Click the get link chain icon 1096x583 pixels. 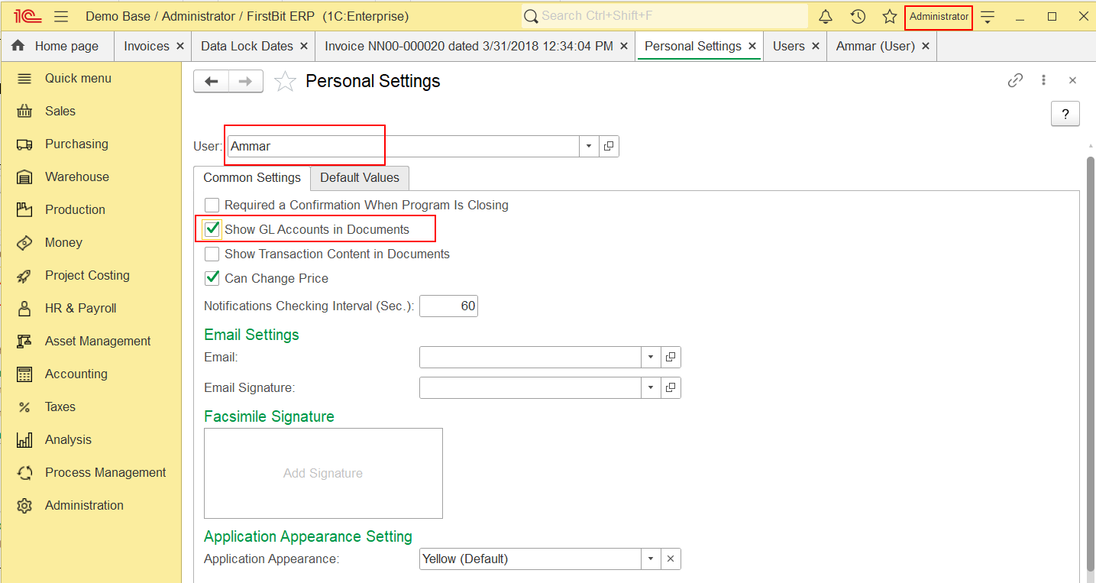(x=1015, y=80)
